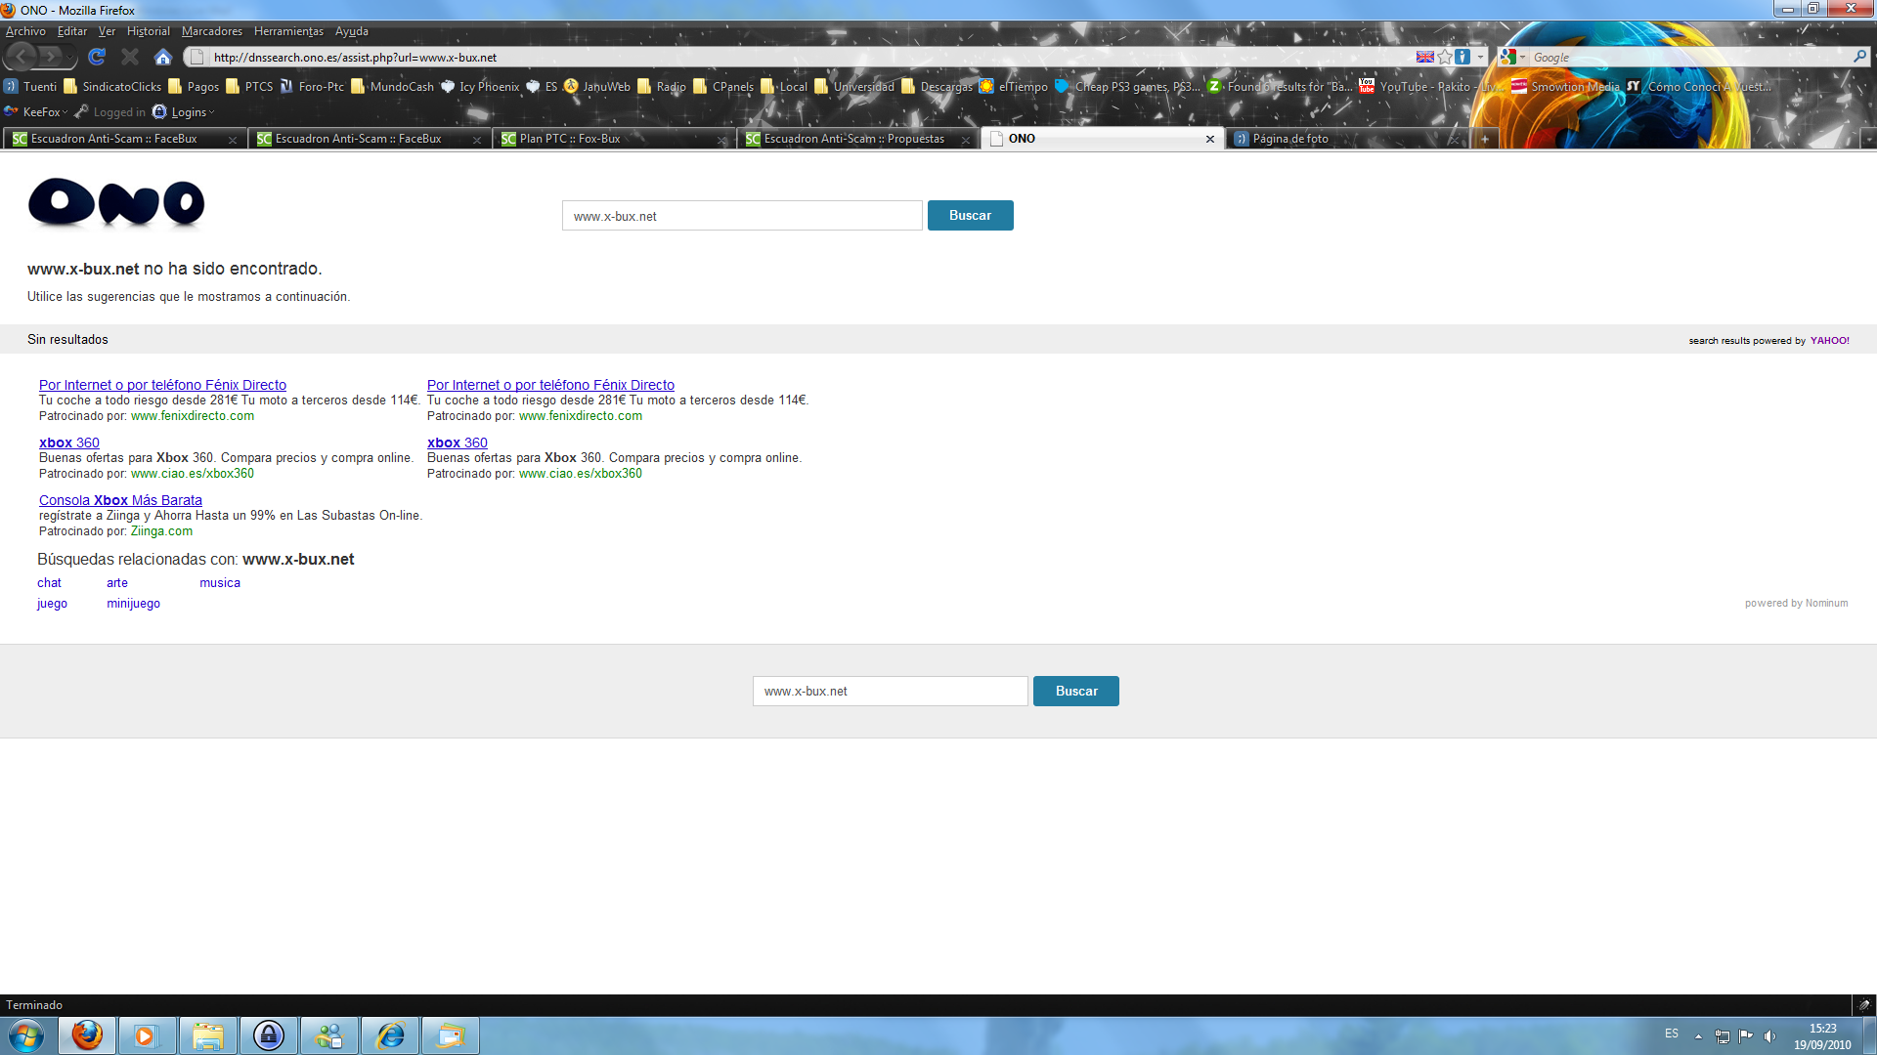Click the UK flag icon in the address bar
1877x1055 pixels.
click(x=1425, y=57)
